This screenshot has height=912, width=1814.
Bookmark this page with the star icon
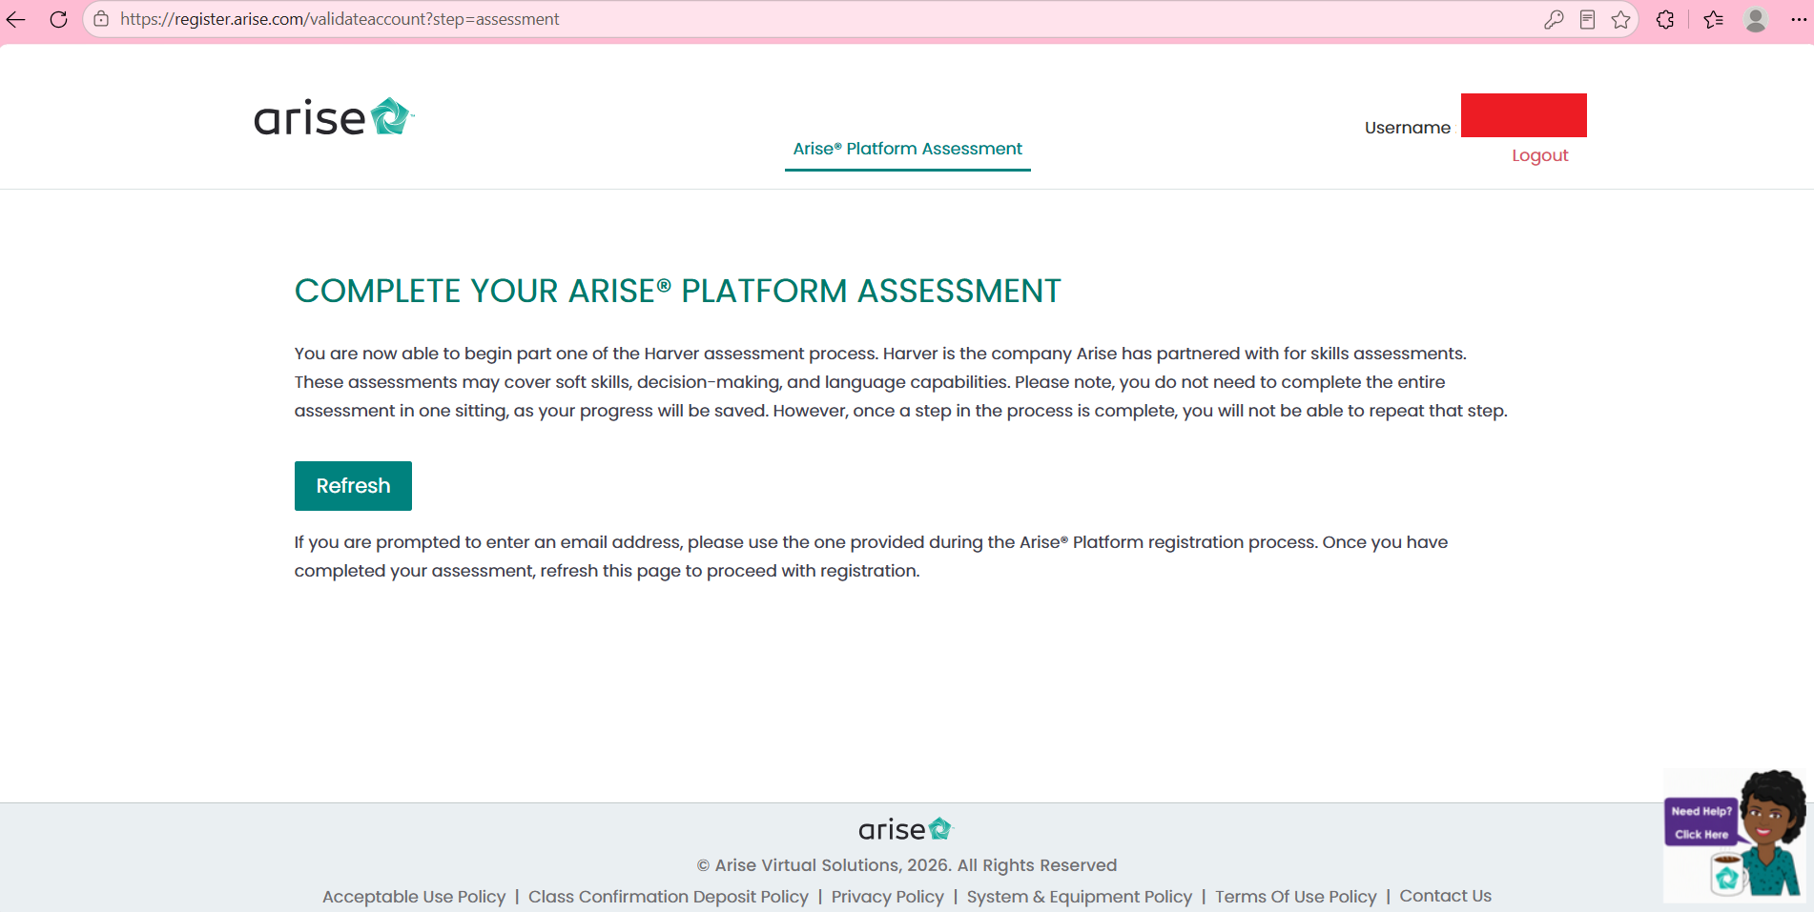pyautogui.click(x=1620, y=19)
